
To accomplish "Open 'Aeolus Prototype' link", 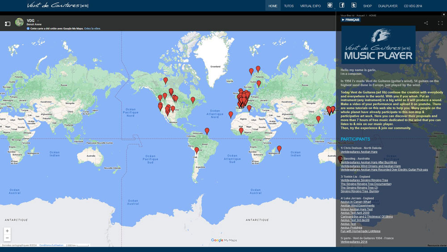I will click(351, 227).
